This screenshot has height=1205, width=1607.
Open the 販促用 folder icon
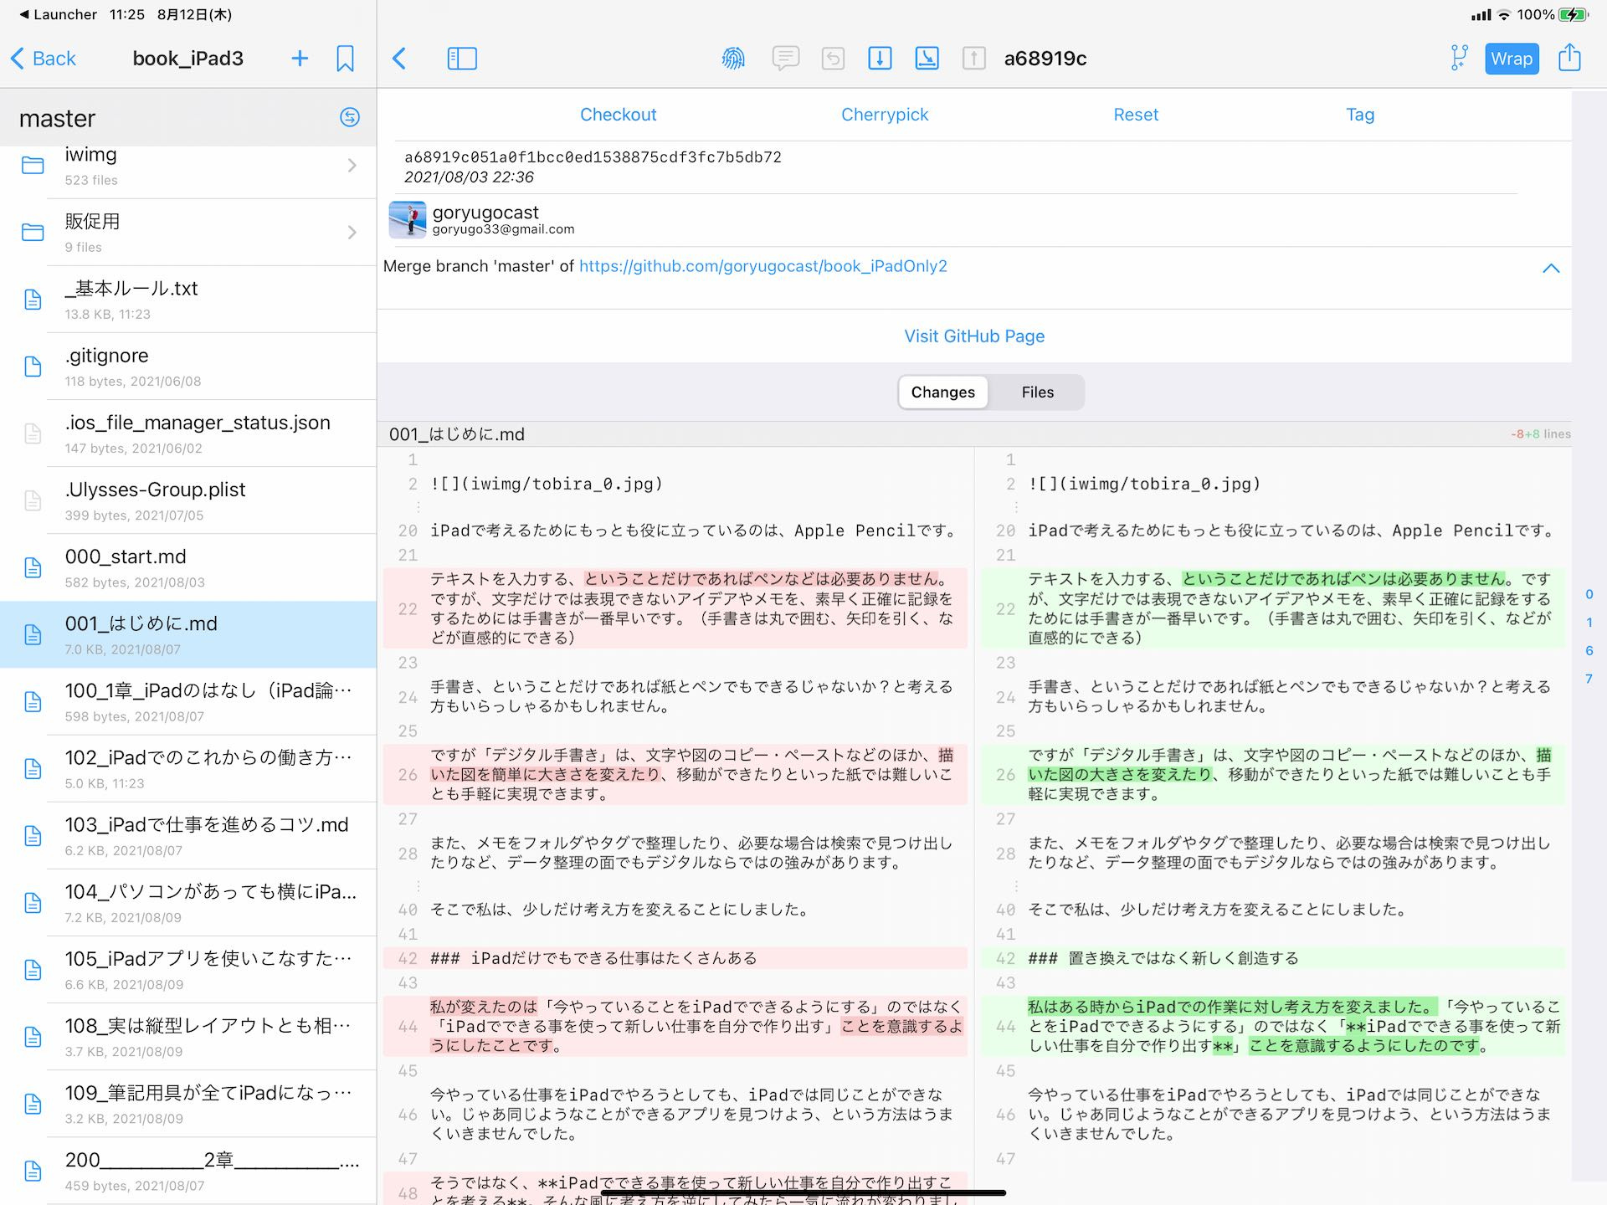[x=33, y=233]
